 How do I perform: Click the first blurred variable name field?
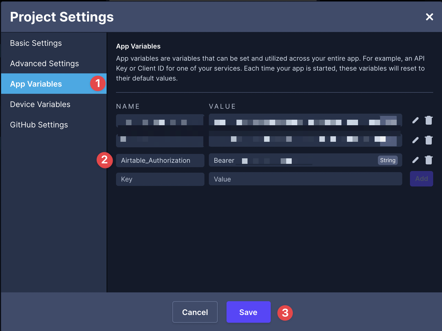tap(160, 121)
